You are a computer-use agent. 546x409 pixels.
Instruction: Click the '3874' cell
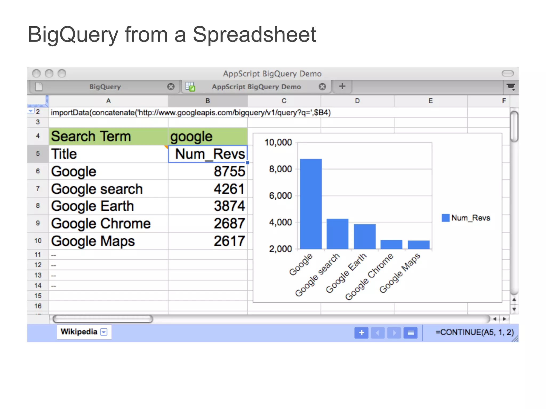coord(208,206)
